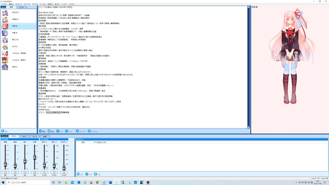Select the 紲星あかり voice preset
Viewport: 329px width, 185px height.
pyautogui.click(x=19, y=19)
